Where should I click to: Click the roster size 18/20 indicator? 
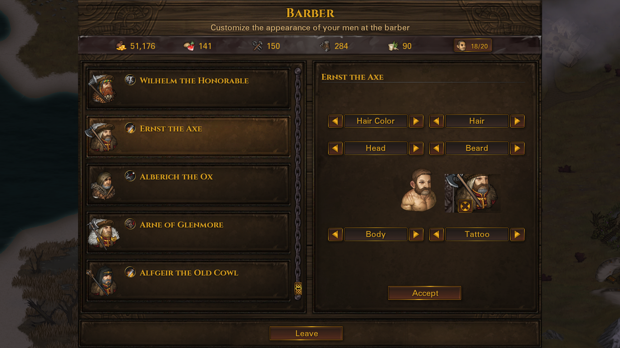click(x=472, y=46)
